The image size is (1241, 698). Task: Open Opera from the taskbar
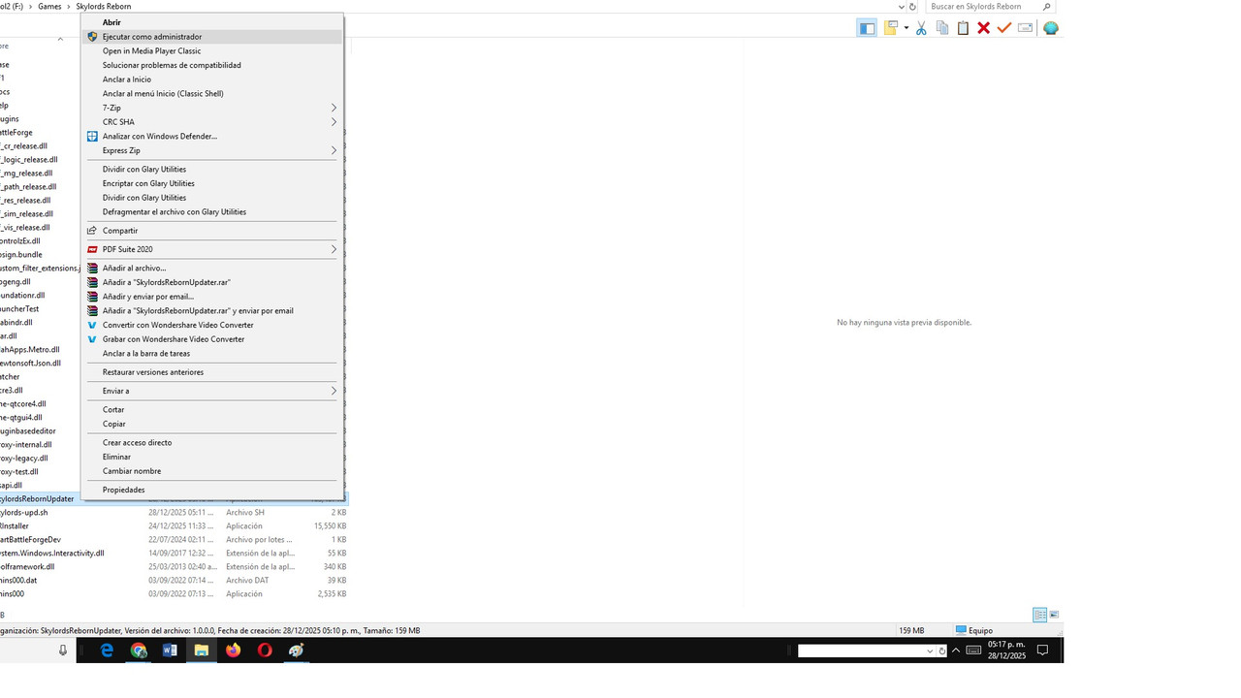265,650
